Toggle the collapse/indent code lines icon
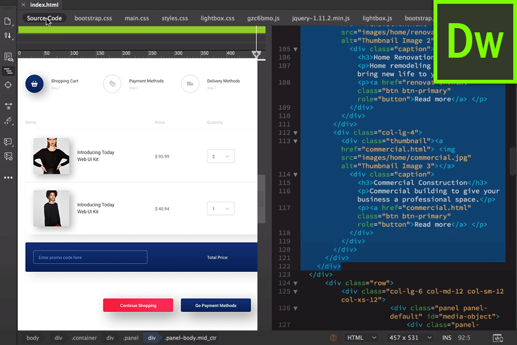 [x=8, y=71]
